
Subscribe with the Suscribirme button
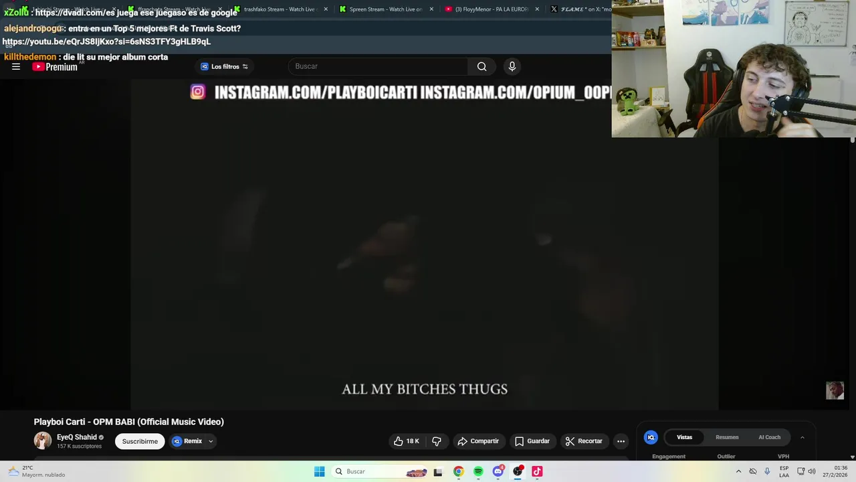click(x=140, y=441)
